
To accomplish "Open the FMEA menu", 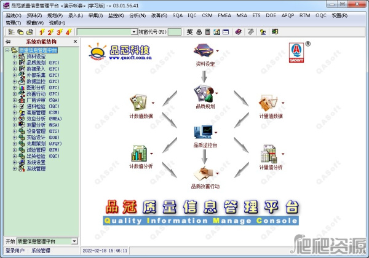I will [x=224, y=15].
